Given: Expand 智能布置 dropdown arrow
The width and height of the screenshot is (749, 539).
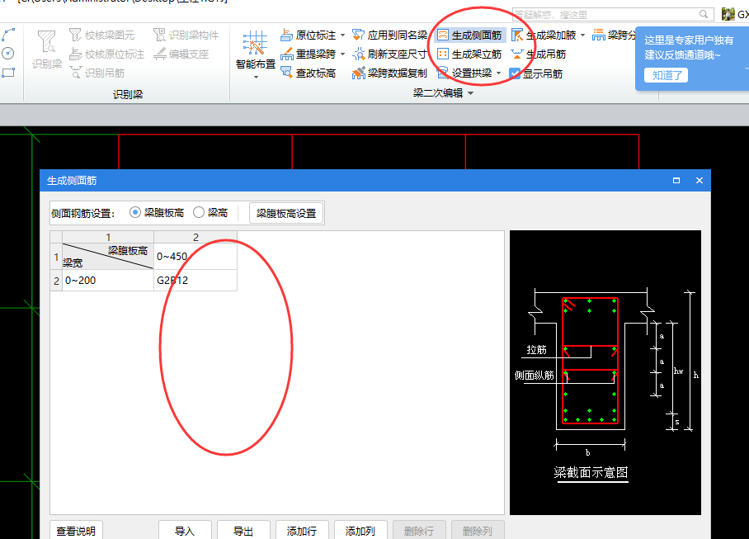Looking at the screenshot, I should coord(256,78).
